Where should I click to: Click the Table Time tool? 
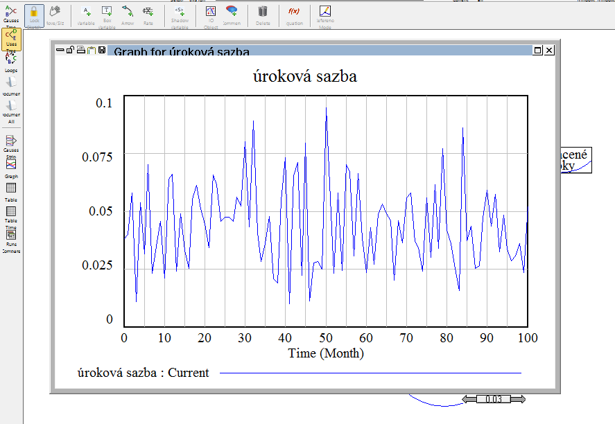coord(11,215)
